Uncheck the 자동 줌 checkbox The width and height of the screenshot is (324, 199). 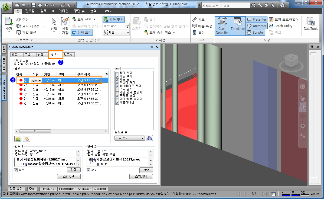[117, 79]
